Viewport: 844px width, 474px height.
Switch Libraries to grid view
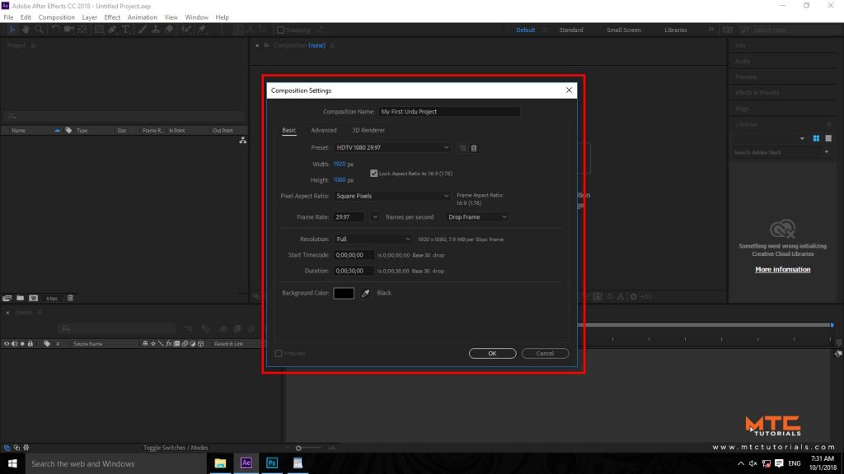click(816, 138)
